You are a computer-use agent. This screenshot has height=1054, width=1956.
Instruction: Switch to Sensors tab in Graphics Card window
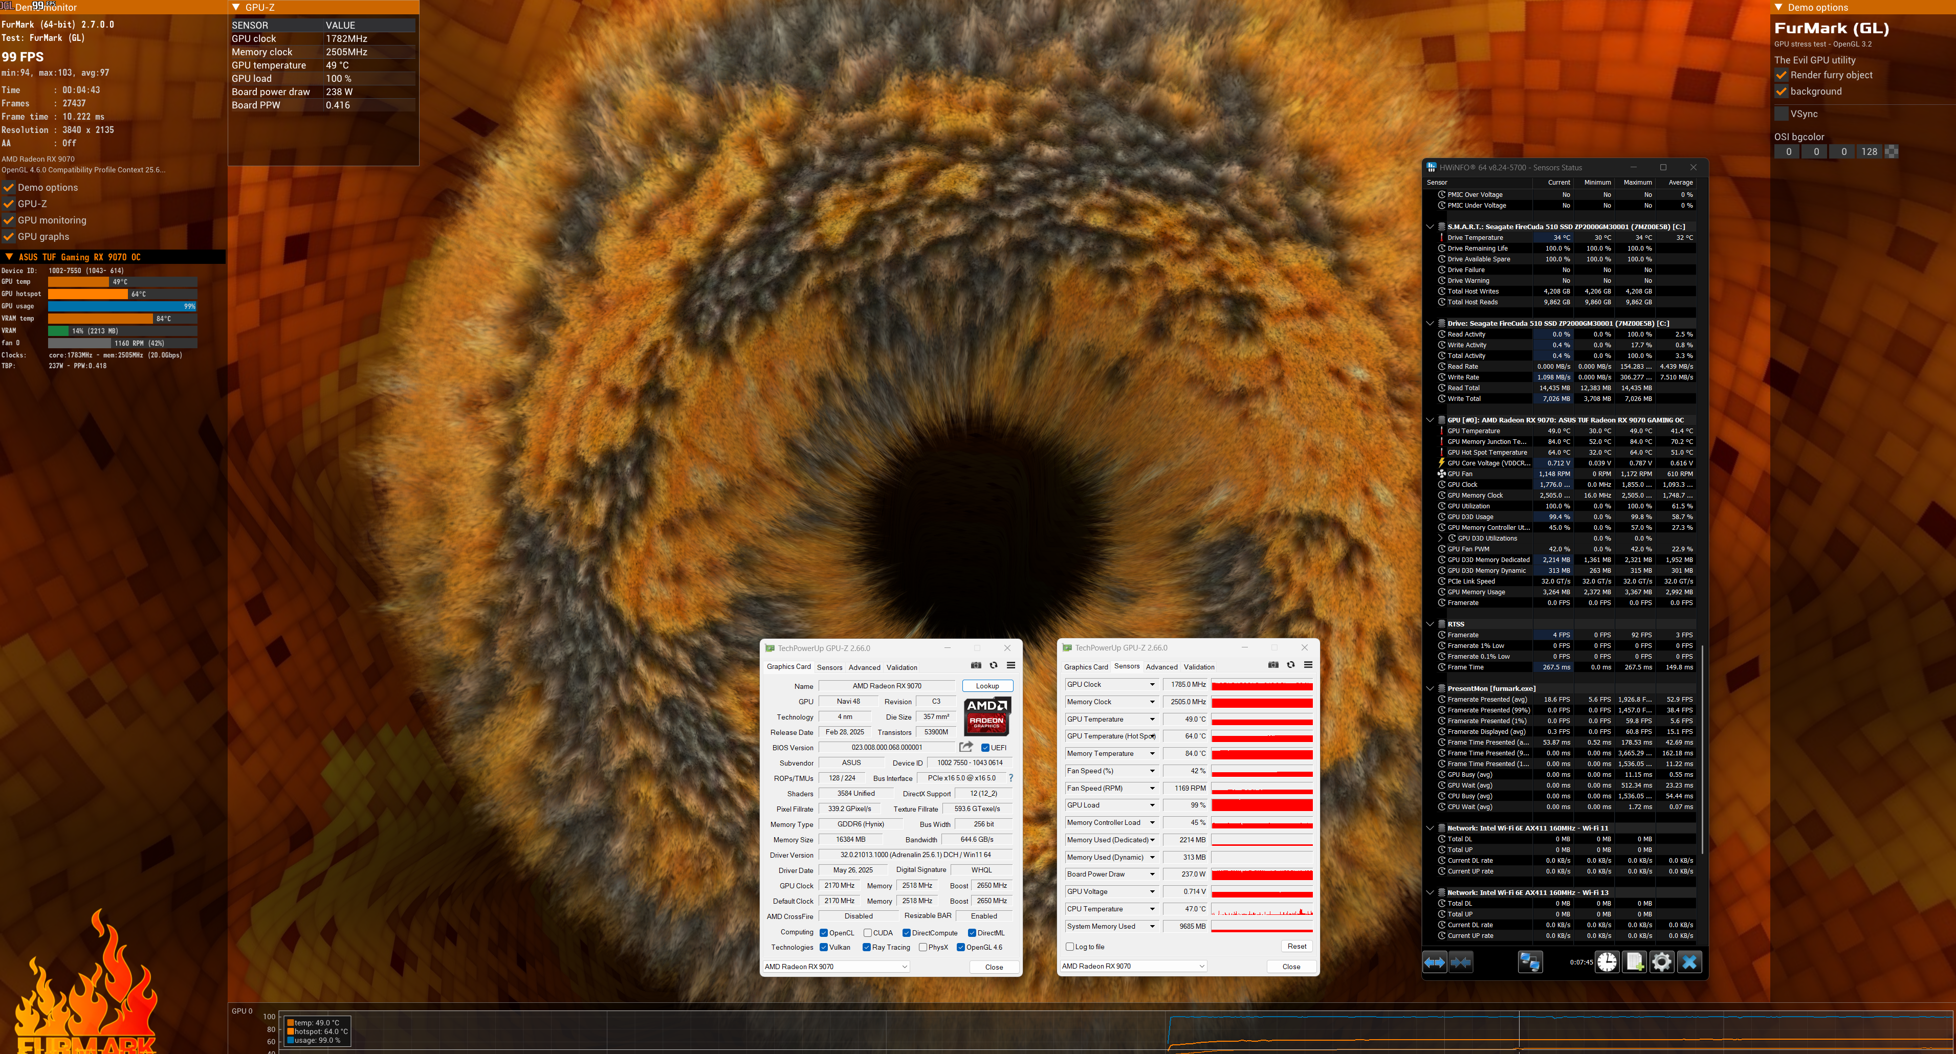(x=829, y=667)
